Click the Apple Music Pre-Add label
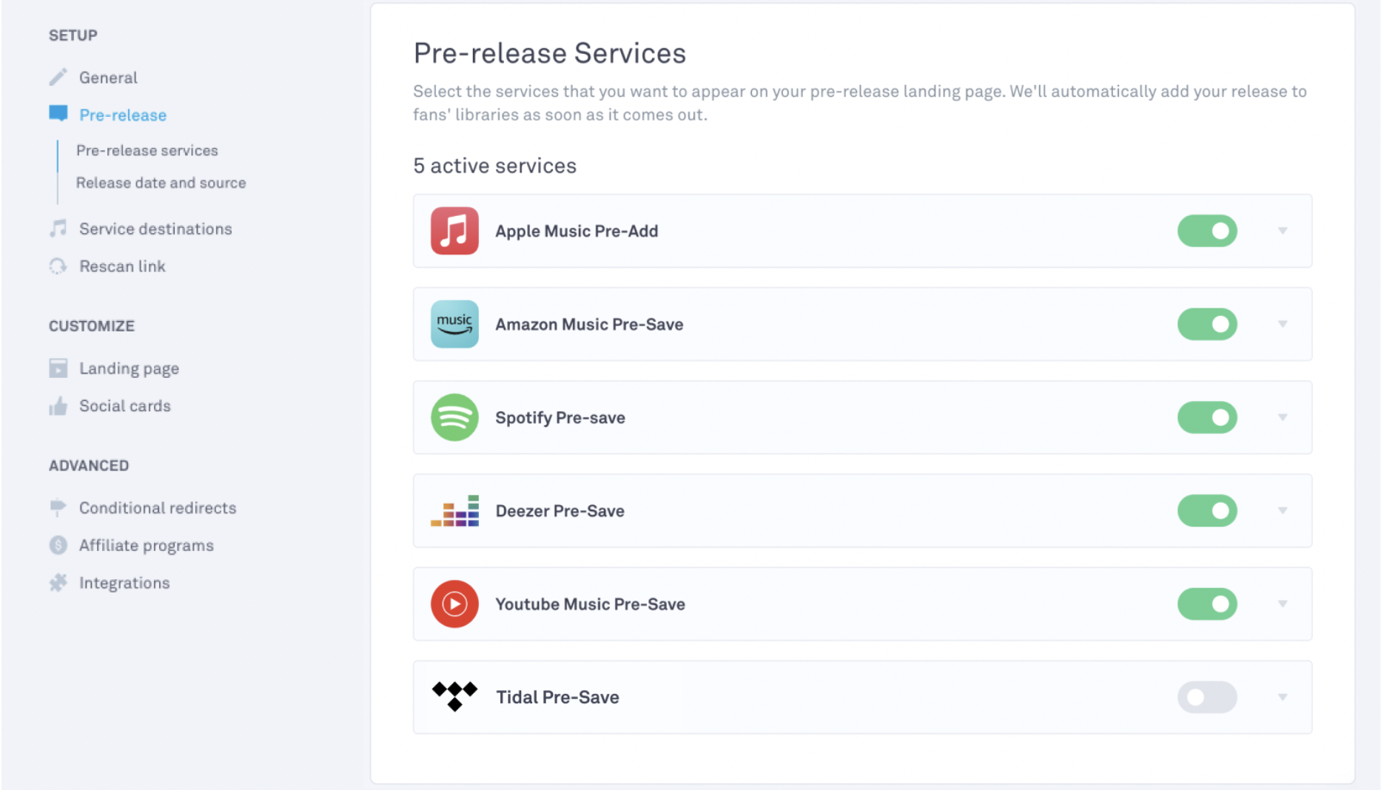1381x790 pixels. point(577,231)
